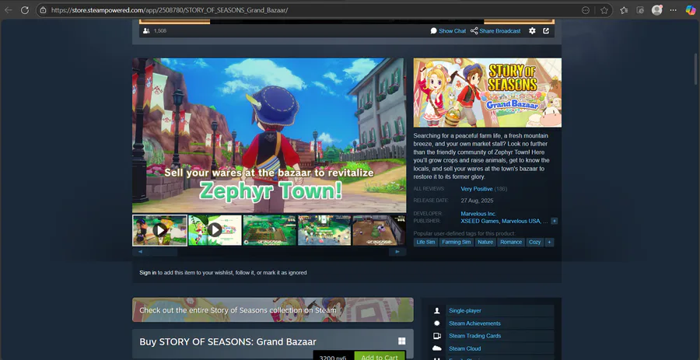Click the lock icon in the address bar
This screenshot has height=360, width=700.
pyautogui.click(x=43, y=10)
